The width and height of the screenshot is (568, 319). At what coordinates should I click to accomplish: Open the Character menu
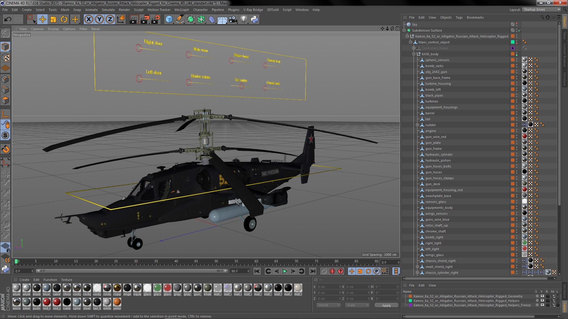pos(200,10)
